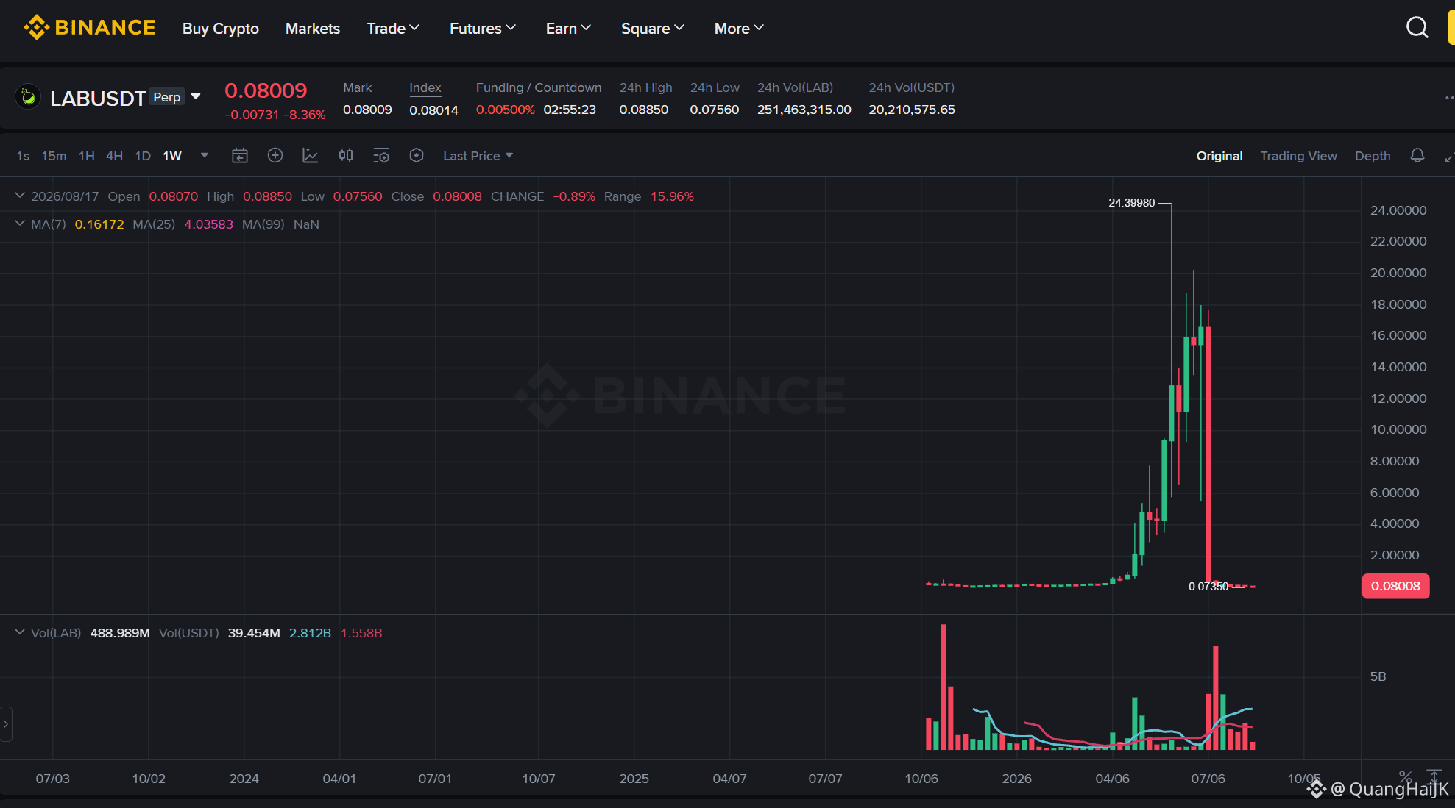Open the calendar date picker icon
This screenshot has height=808, width=1455.
tap(240, 155)
